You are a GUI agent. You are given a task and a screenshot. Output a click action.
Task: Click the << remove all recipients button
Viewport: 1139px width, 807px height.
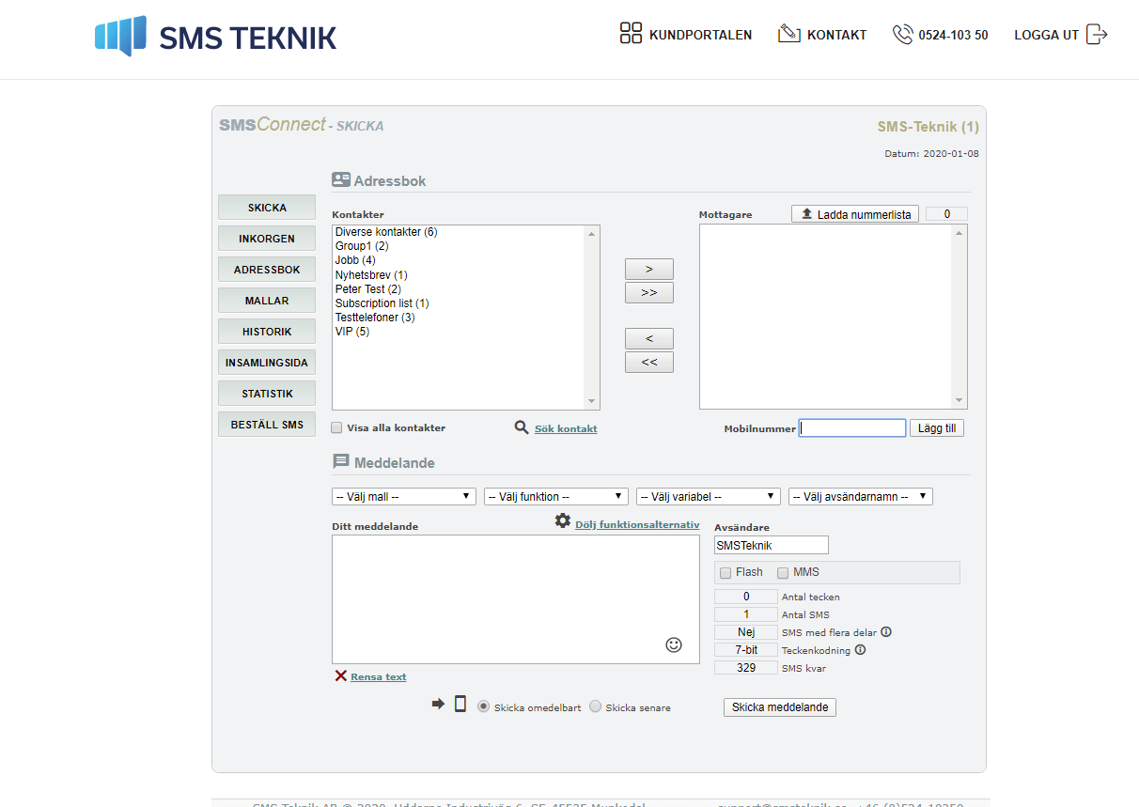coord(649,362)
